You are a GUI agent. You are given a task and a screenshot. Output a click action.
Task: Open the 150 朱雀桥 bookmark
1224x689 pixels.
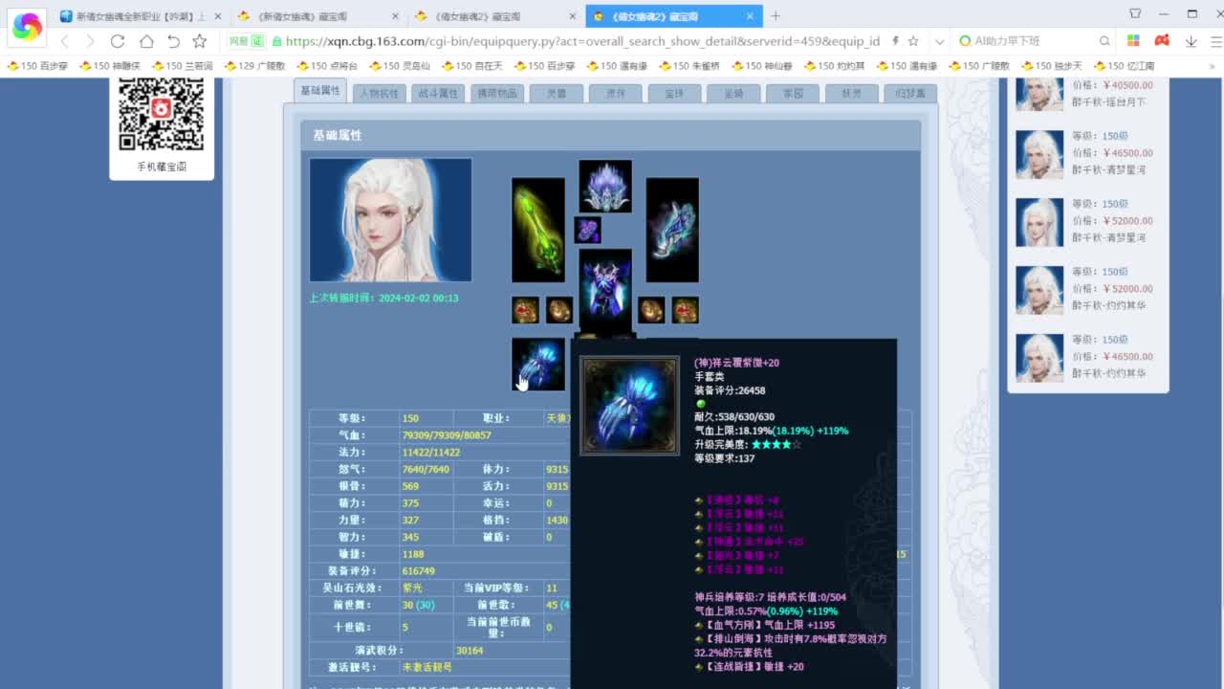689,66
